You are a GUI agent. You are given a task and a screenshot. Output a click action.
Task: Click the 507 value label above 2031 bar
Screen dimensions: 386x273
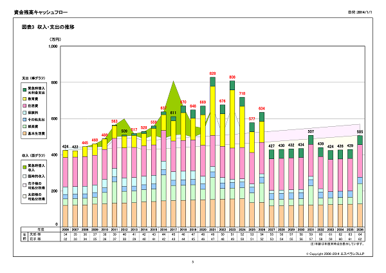311,131
